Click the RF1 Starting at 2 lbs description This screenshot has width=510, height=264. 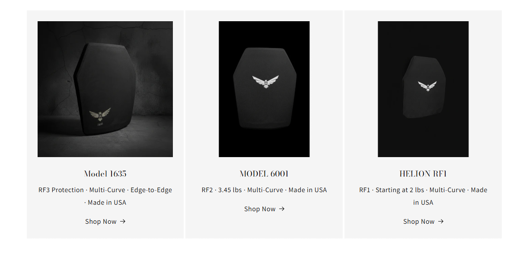(x=423, y=196)
